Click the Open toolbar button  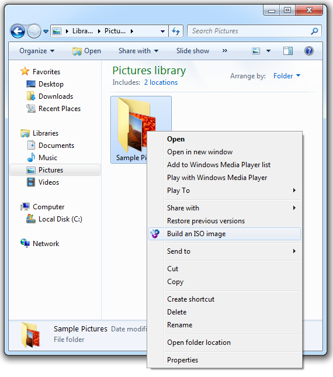tap(86, 51)
